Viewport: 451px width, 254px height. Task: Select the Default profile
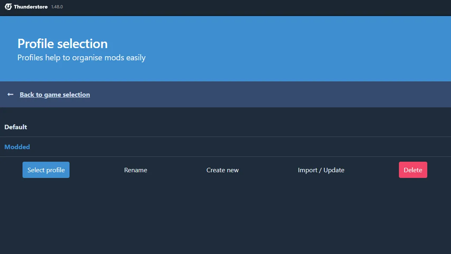coord(16,127)
